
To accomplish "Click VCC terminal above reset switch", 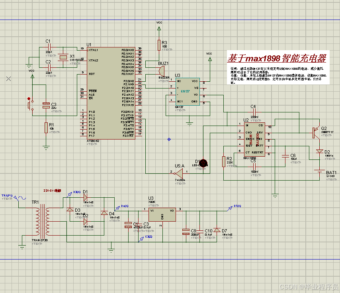I will [x=32, y=76].
